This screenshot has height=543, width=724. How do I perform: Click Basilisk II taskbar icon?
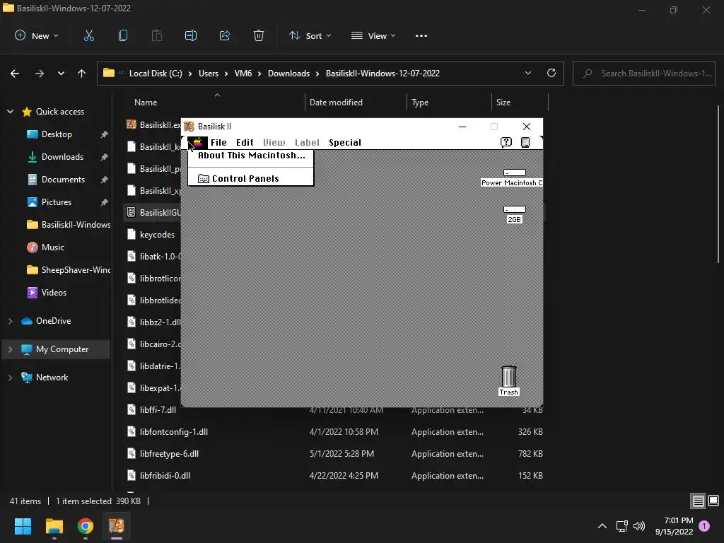[x=117, y=526]
